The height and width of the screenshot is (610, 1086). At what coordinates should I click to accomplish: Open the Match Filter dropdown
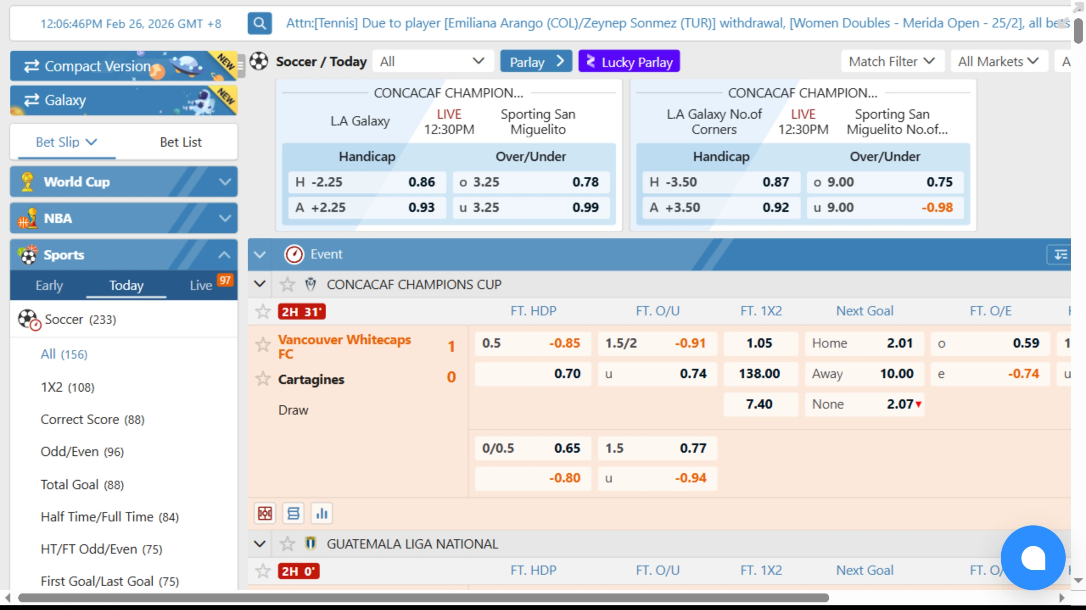pyautogui.click(x=892, y=61)
